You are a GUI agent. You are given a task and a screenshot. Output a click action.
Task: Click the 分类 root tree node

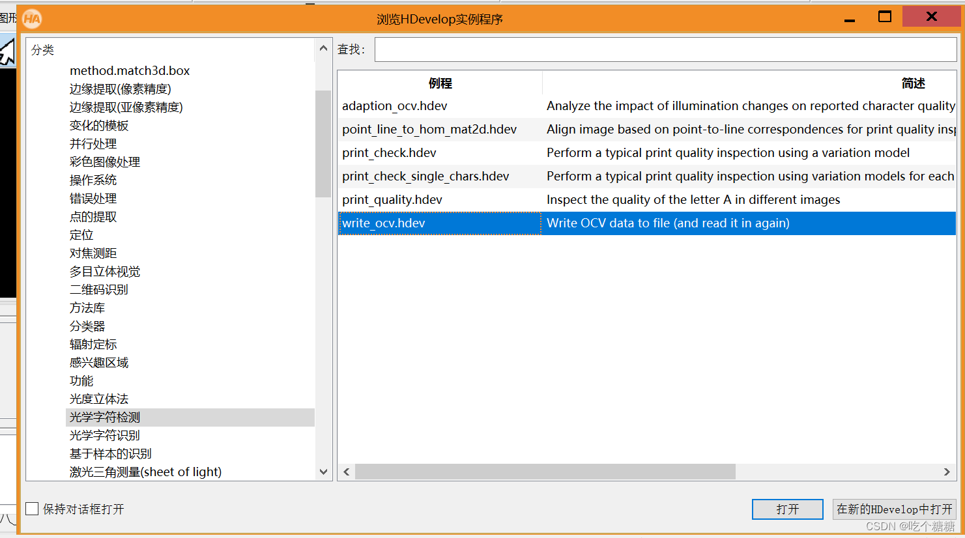[x=42, y=50]
